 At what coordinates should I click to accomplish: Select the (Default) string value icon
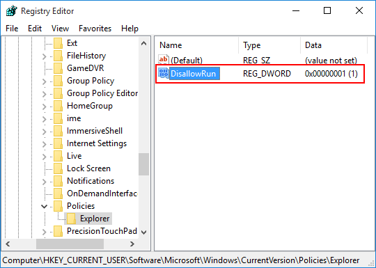[x=164, y=59]
